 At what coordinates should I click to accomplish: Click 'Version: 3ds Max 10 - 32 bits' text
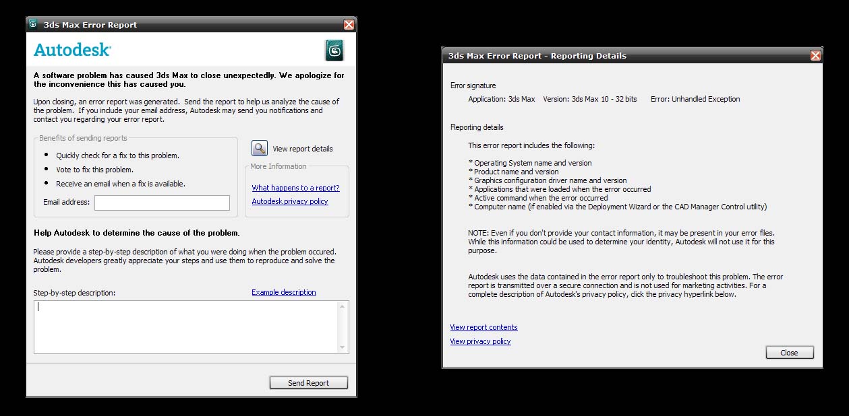click(590, 99)
